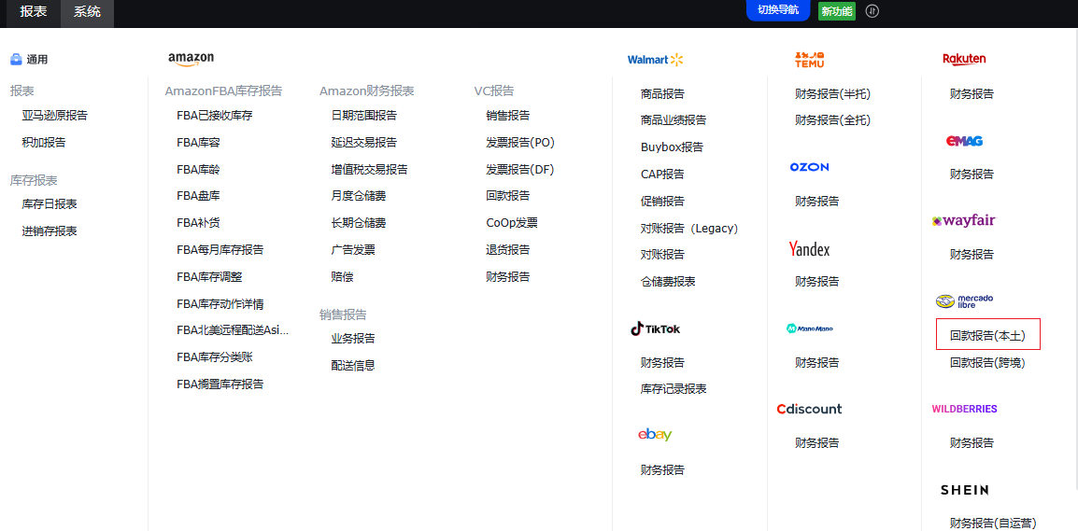
Task: Open FBA库存调整
Action: [x=209, y=277]
